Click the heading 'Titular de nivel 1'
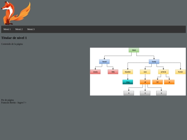 pos(14,38)
